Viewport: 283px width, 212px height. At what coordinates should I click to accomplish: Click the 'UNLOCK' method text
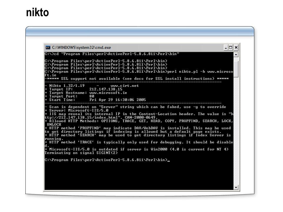[54, 125]
